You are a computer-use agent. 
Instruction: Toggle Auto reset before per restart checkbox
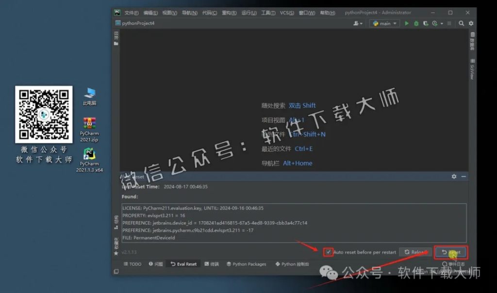[x=330, y=253]
